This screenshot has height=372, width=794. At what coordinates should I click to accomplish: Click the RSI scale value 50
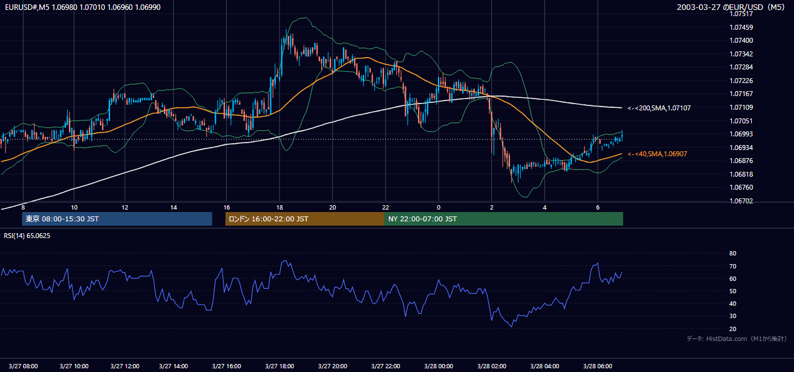tap(732, 291)
